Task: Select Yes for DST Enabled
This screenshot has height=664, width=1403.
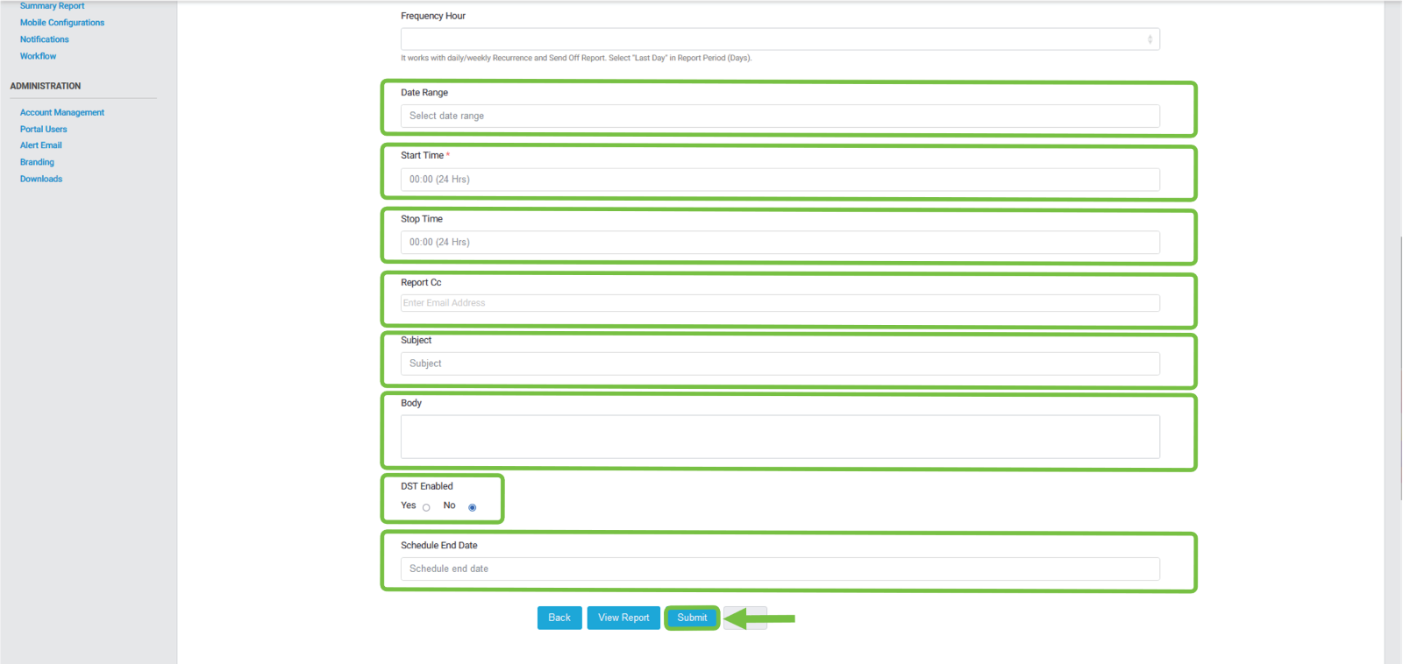Action: (426, 507)
